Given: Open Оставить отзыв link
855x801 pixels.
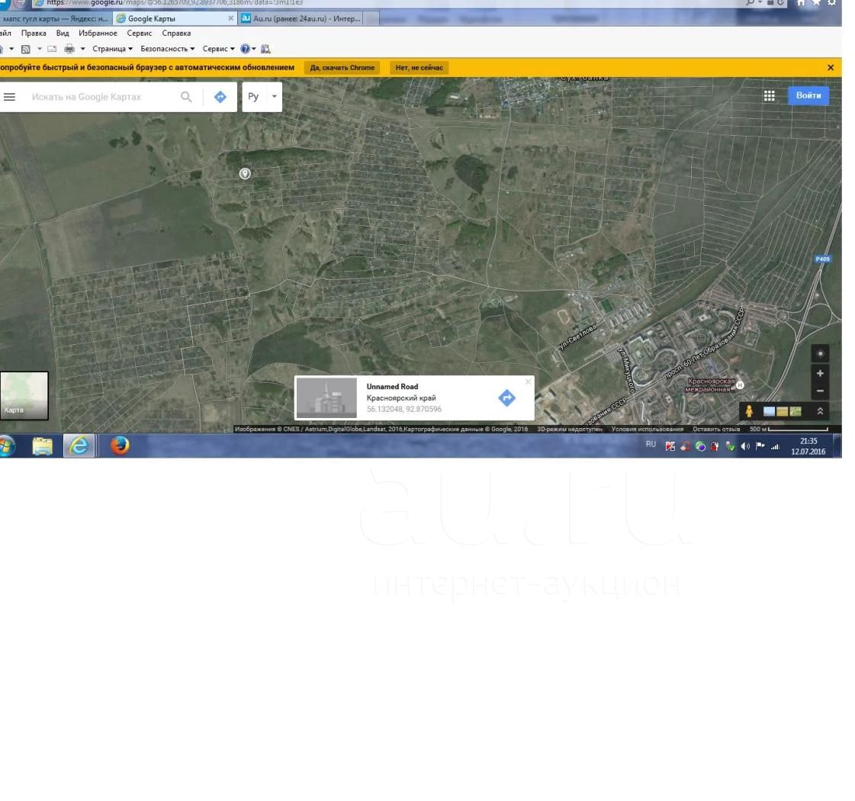Looking at the screenshot, I should tap(716, 429).
